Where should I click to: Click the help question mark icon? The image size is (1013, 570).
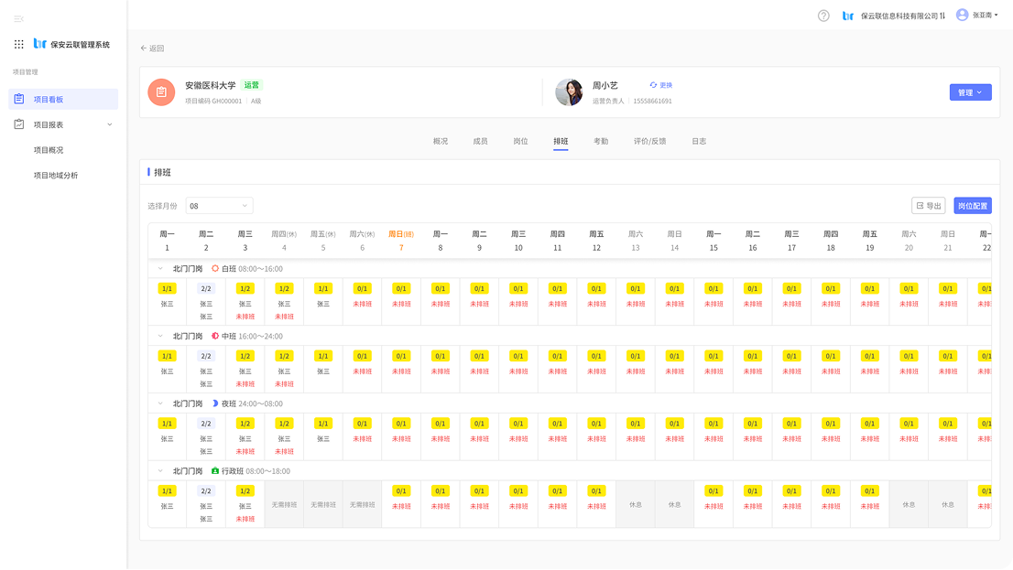(x=823, y=16)
